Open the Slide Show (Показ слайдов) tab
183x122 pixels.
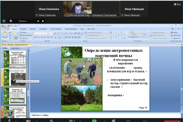pyautogui.click(x=56, y=29)
